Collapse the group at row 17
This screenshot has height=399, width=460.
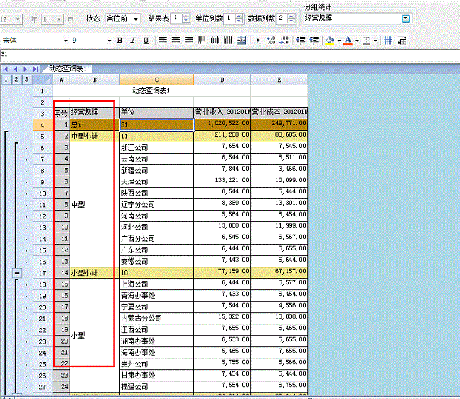(x=17, y=273)
